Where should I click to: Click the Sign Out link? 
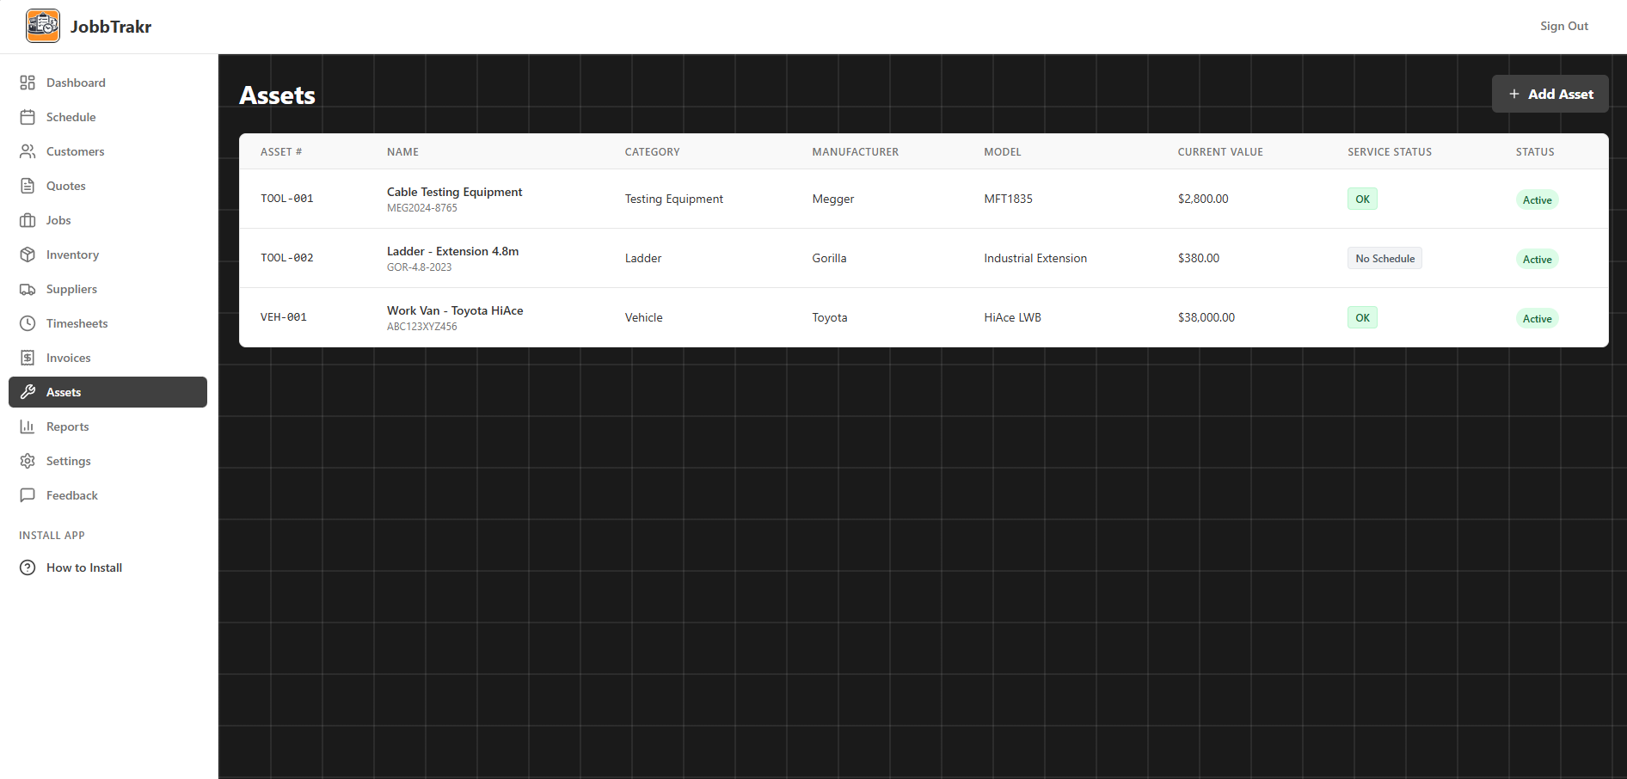pyautogui.click(x=1563, y=26)
